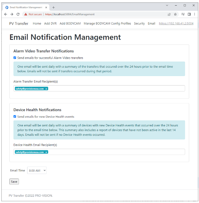Viewport: 199px width, 203px height.
Task: Open the tab search chevron
Action: (x=167, y=6)
